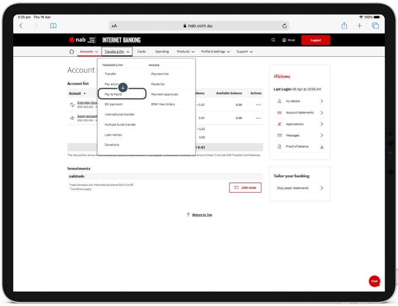Follow the Return to Top link
Image resolution: width=398 pixels, height=306 pixels.
[x=202, y=215]
